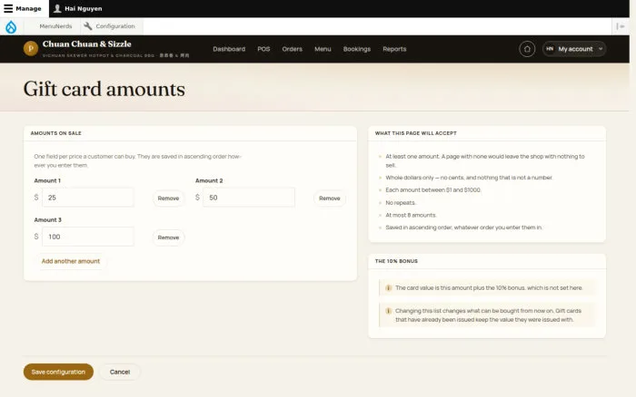Click the Amount 3 label

click(x=48, y=219)
